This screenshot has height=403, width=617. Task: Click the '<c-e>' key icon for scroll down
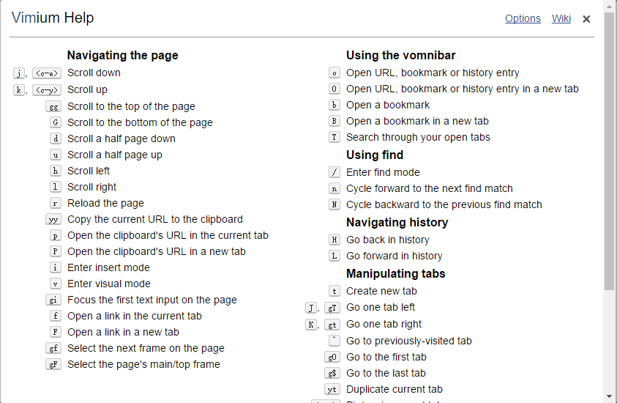coord(47,73)
